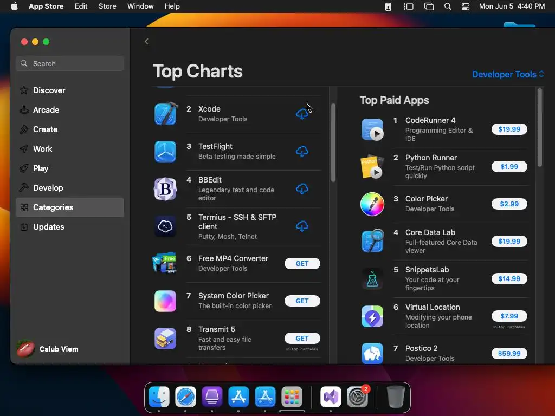This screenshot has width=555, height=416.
Task: Get System Color Picker
Action: coord(302,301)
